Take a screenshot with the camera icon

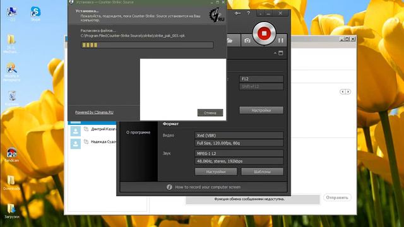pyautogui.click(x=247, y=40)
